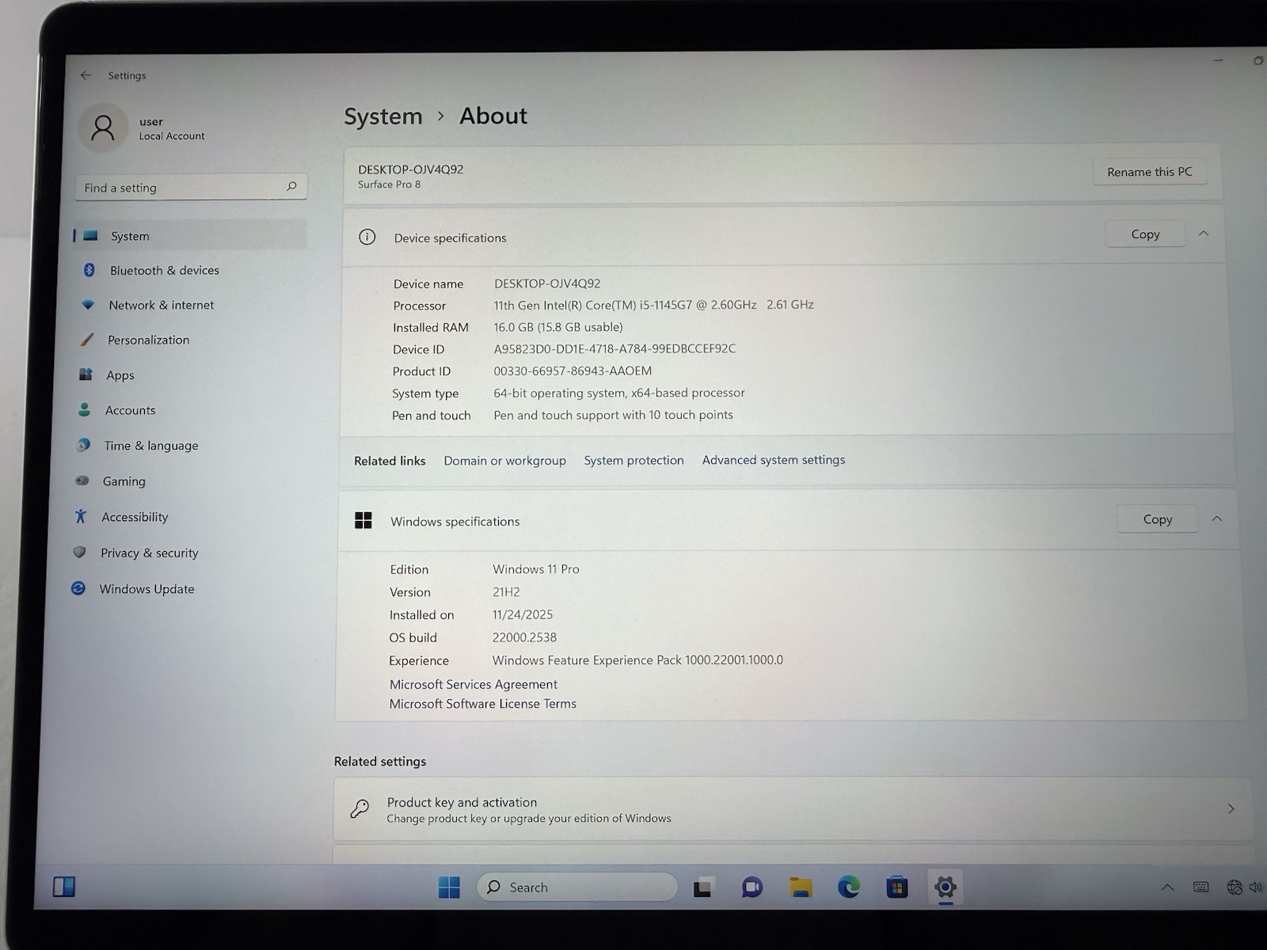
Task: Launch the Chat app from taskbar
Action: [x=751, y=887]
